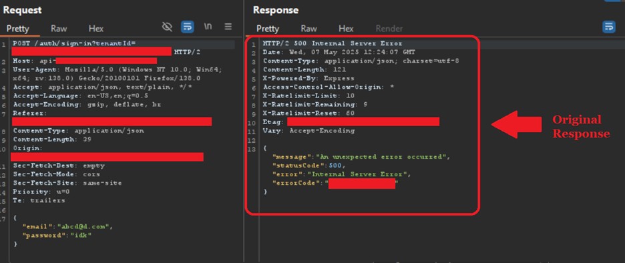Click the X-Ratelimit-Limit: 10 header

click(x=308, y=96)
